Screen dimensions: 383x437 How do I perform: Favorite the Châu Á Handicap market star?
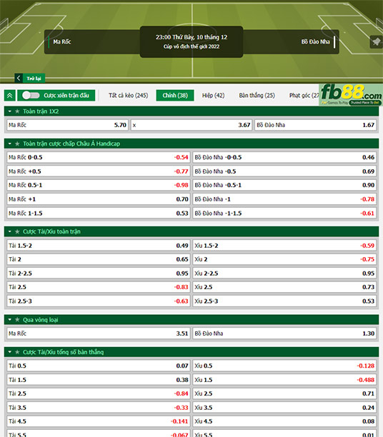tap(17, 144)
